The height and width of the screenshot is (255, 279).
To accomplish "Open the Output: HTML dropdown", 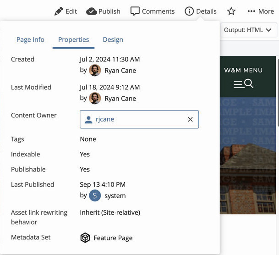I will click(x=249, y=30).
